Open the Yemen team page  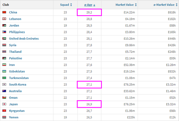point(14,117)
